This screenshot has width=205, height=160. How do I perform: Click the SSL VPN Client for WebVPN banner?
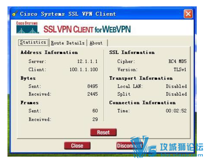87,29
